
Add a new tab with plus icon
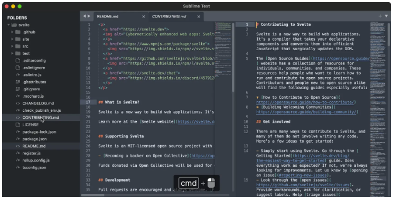380,16
